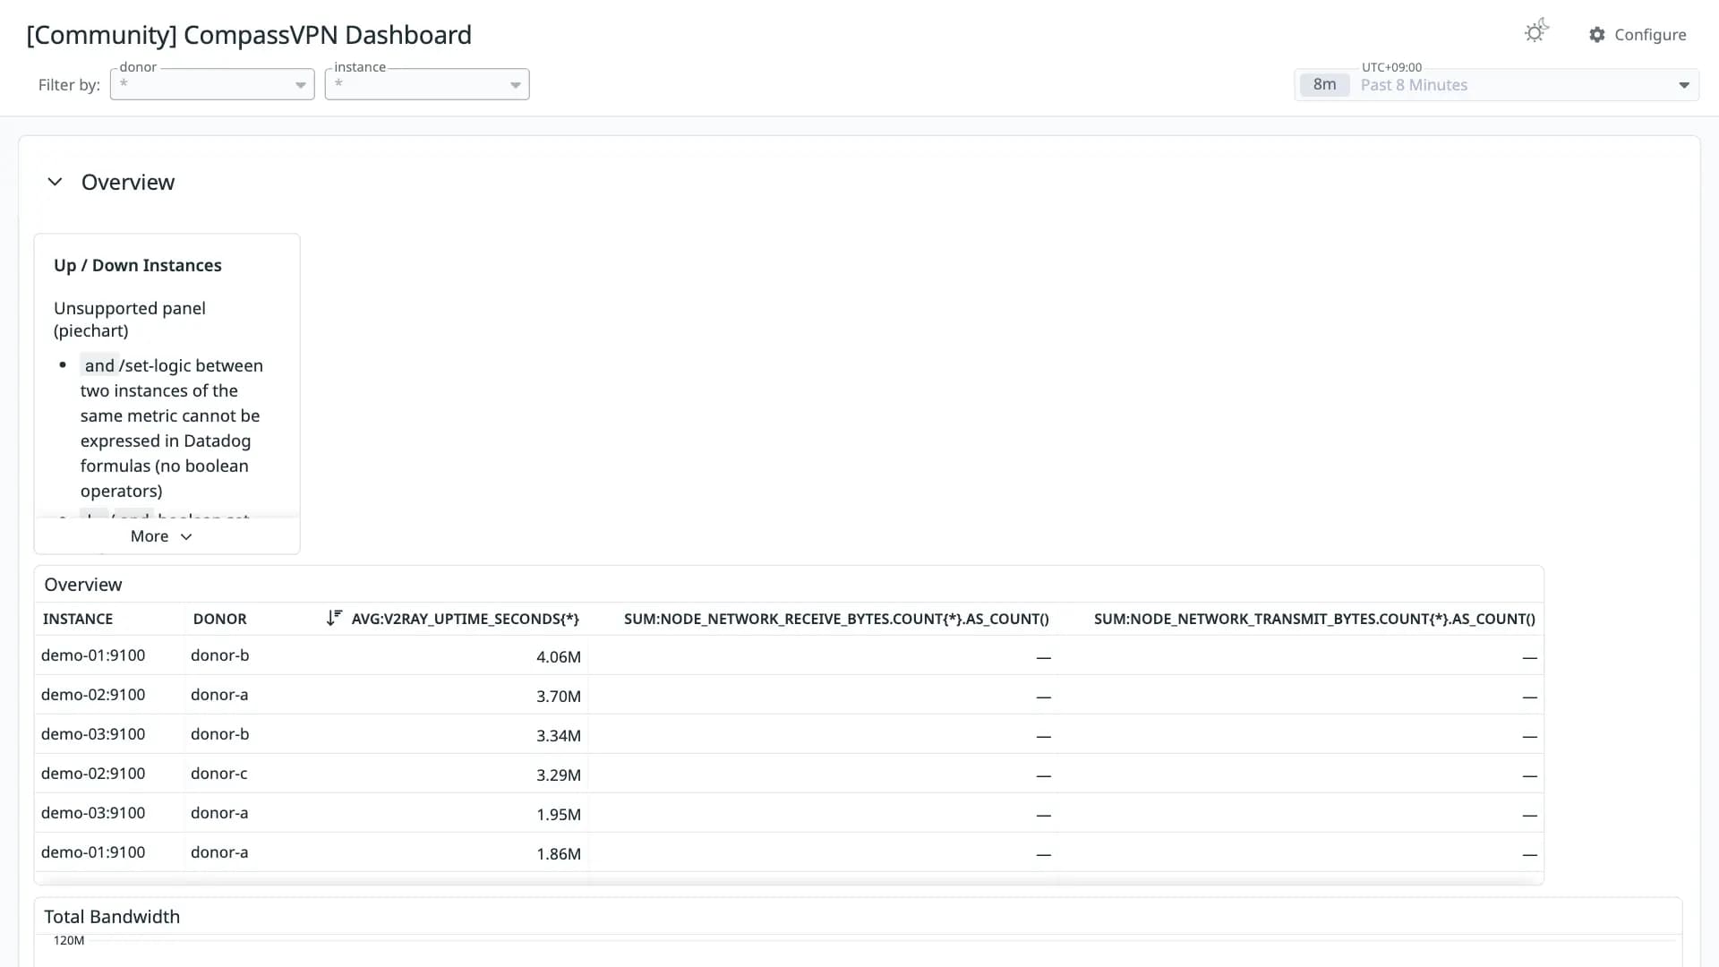
Task: Click the Overview table panel title
Action: tap(83, 584)
